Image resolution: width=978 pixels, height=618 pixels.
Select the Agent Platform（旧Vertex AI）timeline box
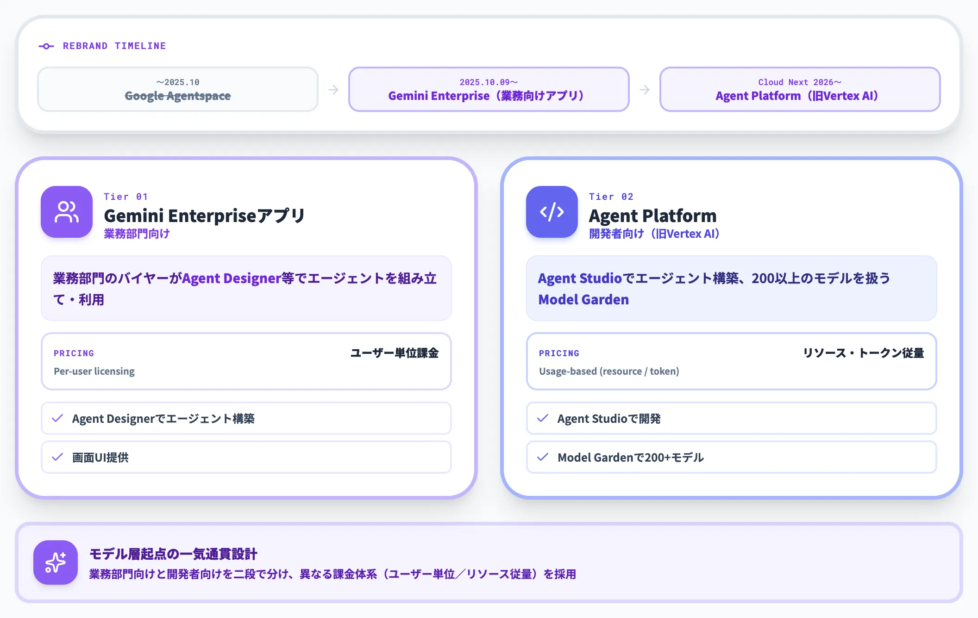click(x=800, y=89)
